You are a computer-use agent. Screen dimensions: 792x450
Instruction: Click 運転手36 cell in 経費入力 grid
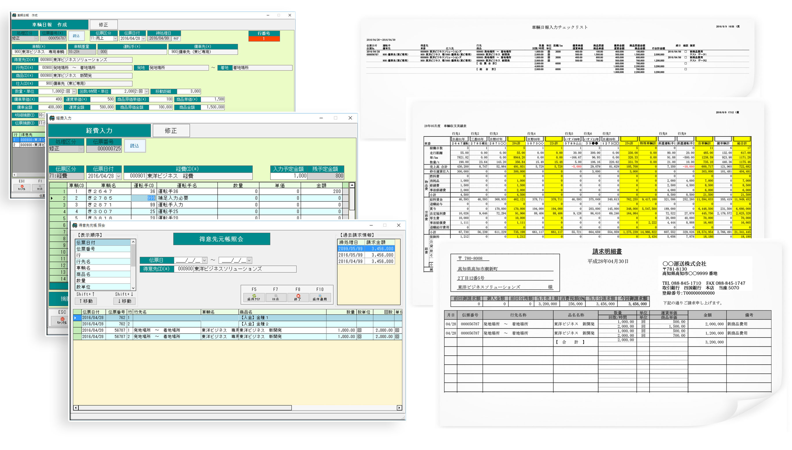coord(187,192)
